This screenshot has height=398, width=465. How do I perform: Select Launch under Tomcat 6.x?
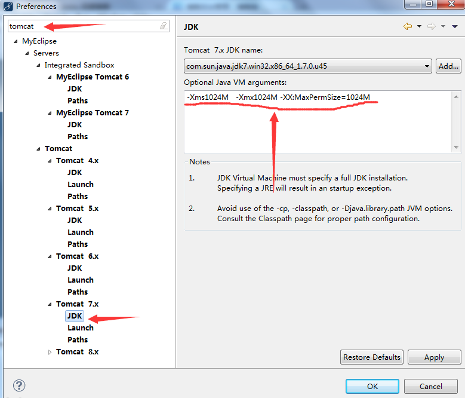pos(81,280)
